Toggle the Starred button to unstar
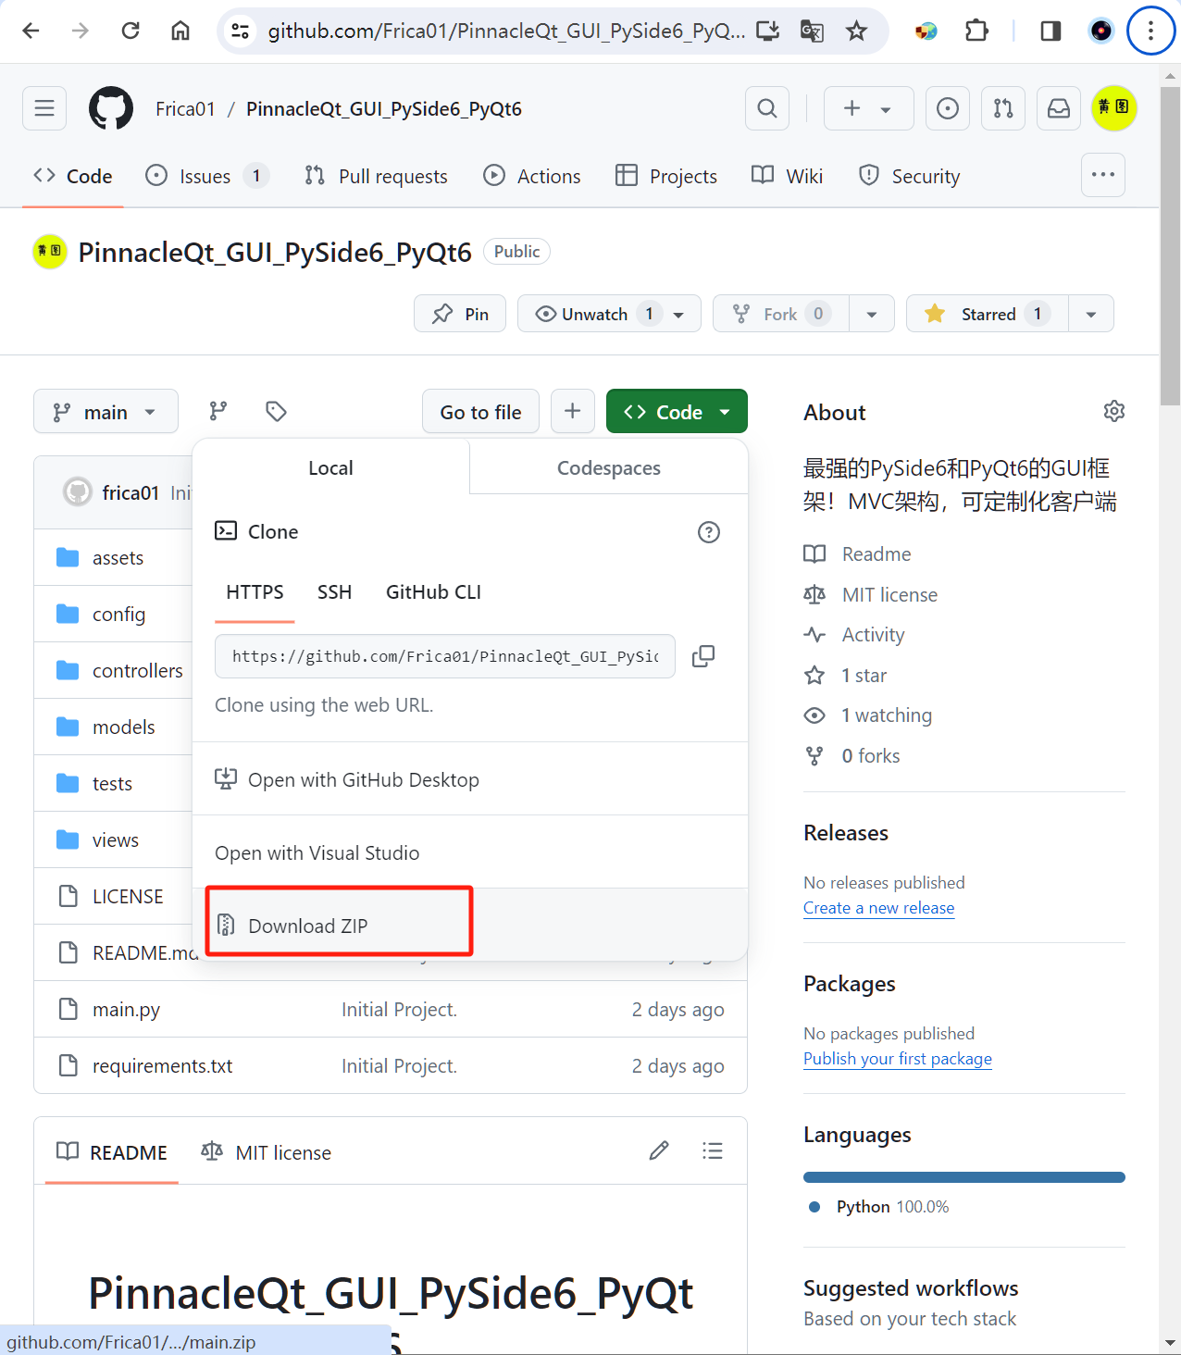Screen dimensions: 1181x1355 click(988, 314)
